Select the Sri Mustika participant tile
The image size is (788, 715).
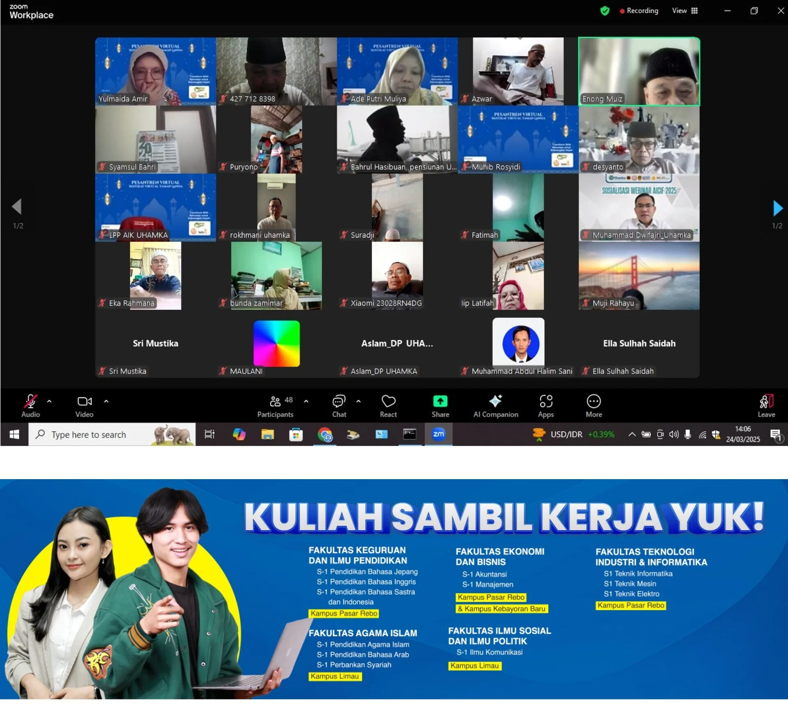(x=156, y=344)
